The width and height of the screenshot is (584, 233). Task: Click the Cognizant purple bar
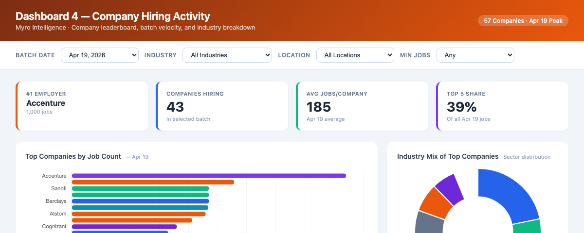[124, 226]
